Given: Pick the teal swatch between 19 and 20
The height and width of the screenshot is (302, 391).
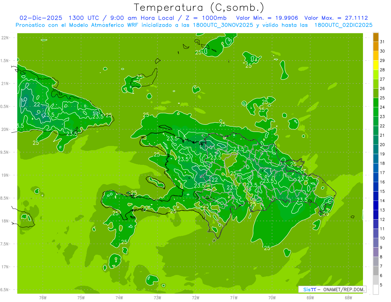Looking at the screenshot, I should pyautogui.click(x=376, y=149).
